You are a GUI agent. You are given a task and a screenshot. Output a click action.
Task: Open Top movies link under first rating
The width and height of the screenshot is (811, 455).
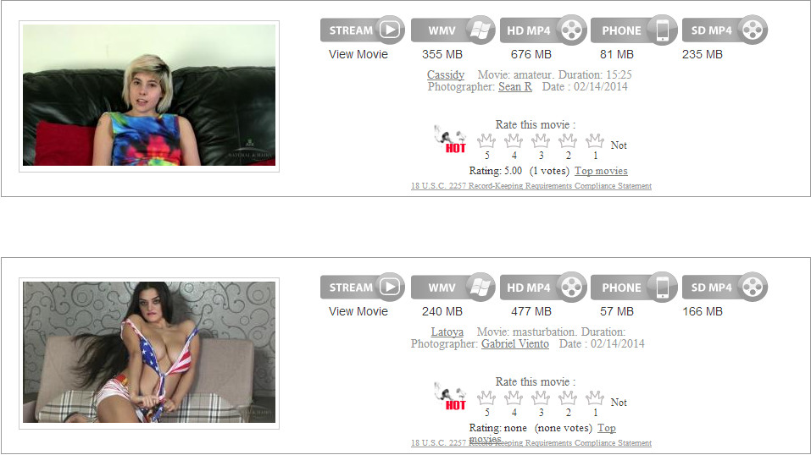(x=601, y=171)
